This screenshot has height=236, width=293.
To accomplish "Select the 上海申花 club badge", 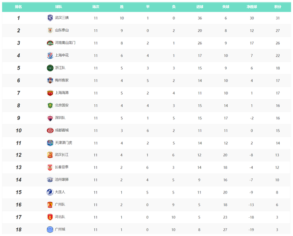I will [x=50, y=55].
